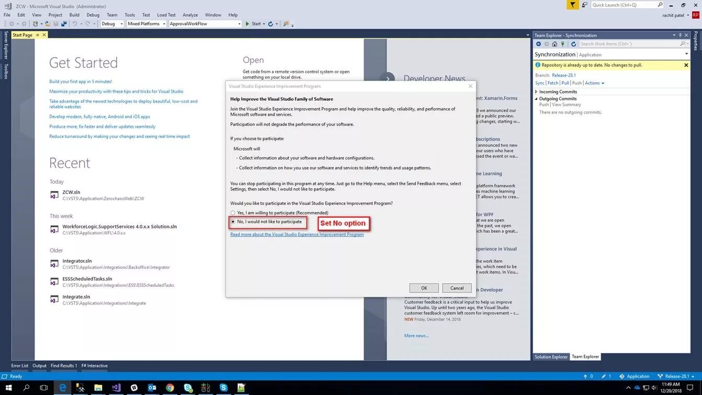The width and height of the screenshot is (702, 395).
Task: Open Google Chrome from the taskbar
Action: point(170,388)
